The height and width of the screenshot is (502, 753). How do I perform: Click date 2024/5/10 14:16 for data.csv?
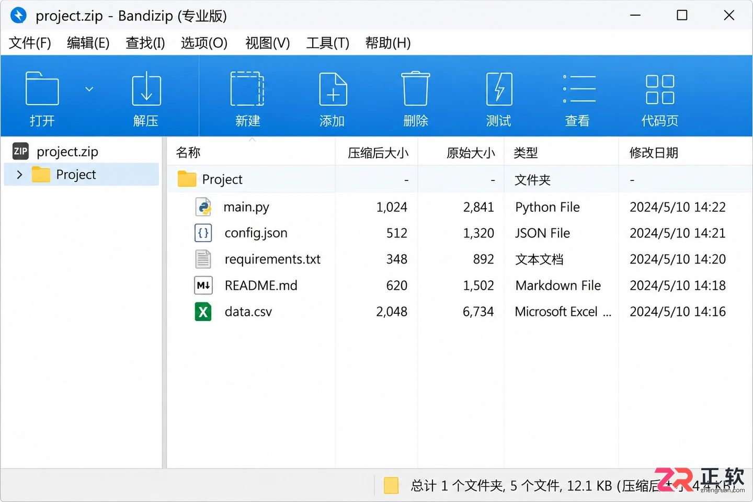point(678,312)
